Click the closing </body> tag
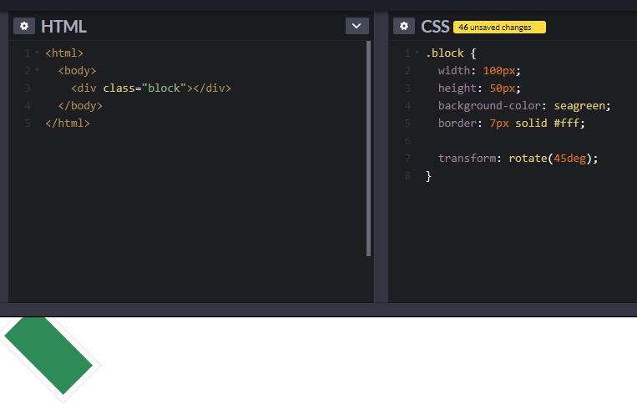637x419 pixels. (x=80, y=105)
